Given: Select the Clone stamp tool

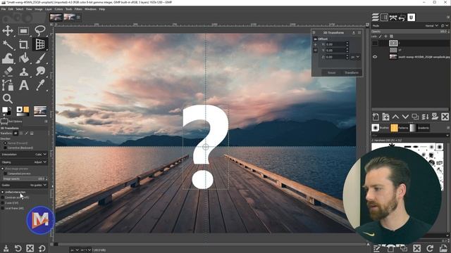Looking at the screenshot, I should [x=23, y=72].
